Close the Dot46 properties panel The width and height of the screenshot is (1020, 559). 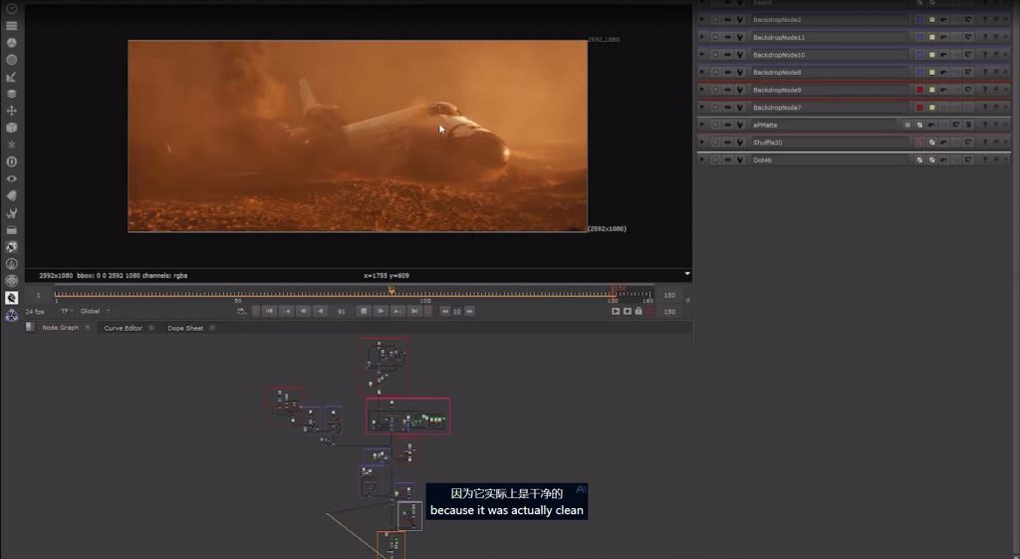pos(1006,159)
